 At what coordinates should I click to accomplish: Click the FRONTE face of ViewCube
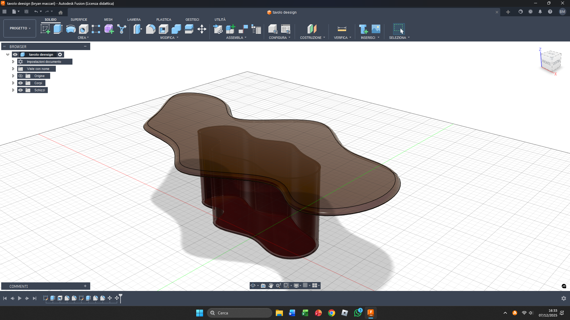pyautogui.click(x=546, y=63)
